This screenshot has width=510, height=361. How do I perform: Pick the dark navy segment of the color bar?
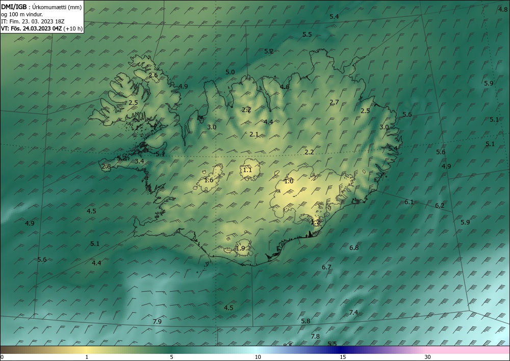[342, 350]
